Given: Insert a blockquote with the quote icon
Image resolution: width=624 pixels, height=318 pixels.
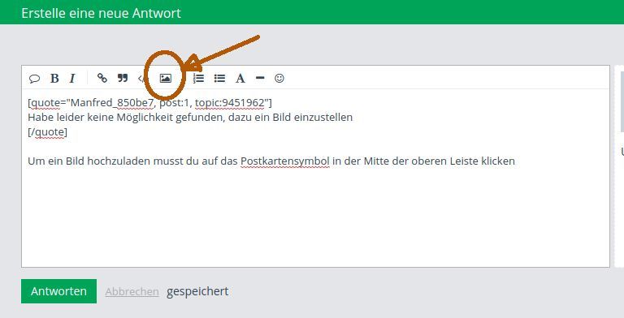Looking at the screenshot, I should point(123,78).
